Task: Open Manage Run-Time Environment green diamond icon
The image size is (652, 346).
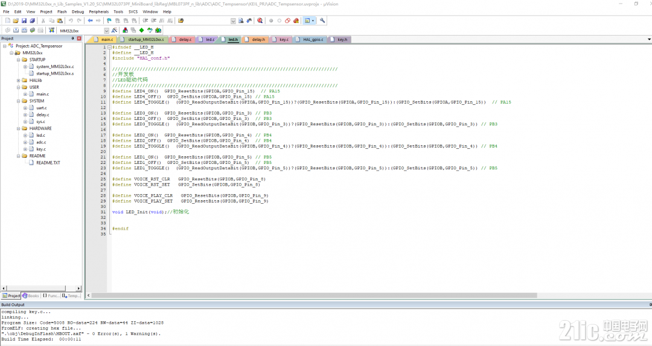Action: (141, 30)
